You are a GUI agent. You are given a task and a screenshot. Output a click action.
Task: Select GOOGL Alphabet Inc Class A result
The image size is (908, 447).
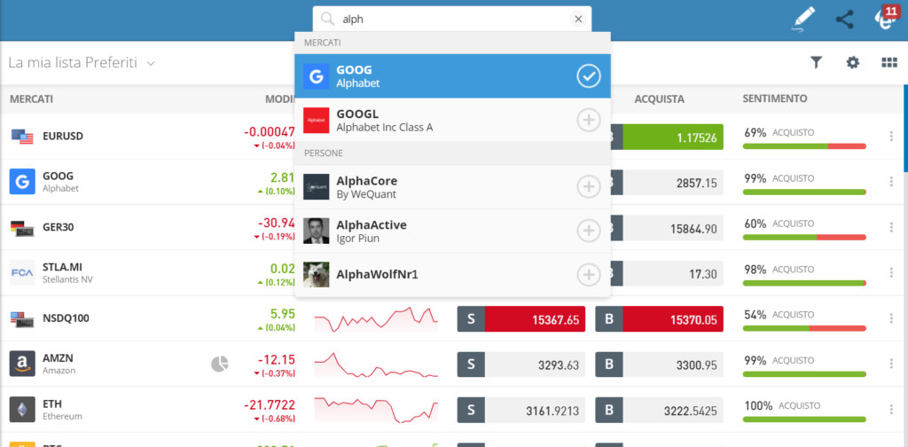click(x=452, y=120)
